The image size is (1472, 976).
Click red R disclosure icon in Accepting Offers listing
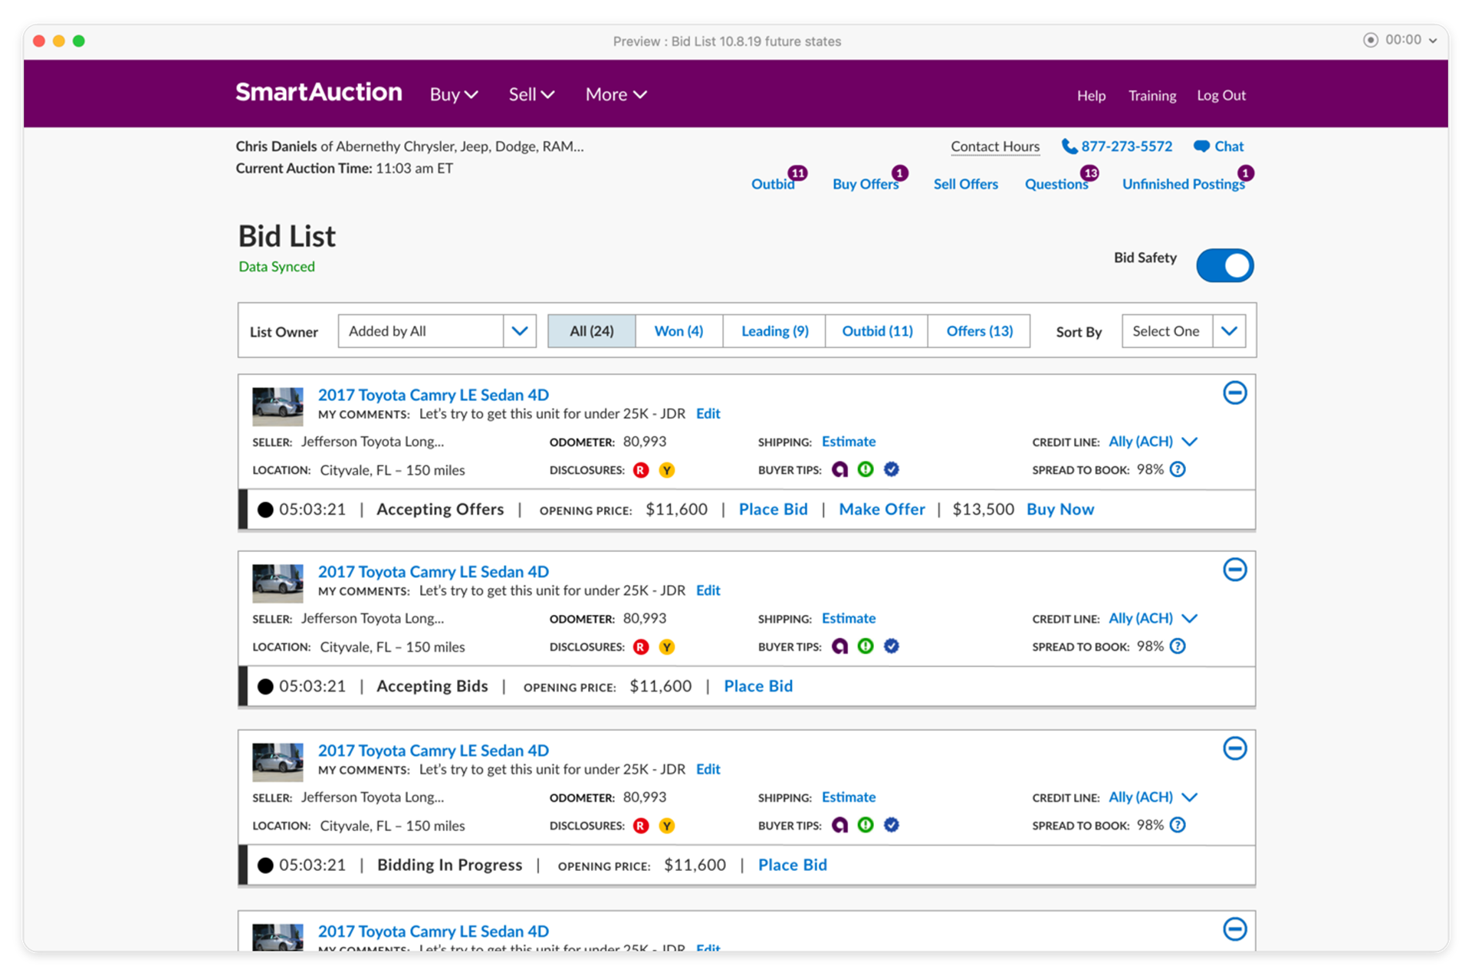641,470
